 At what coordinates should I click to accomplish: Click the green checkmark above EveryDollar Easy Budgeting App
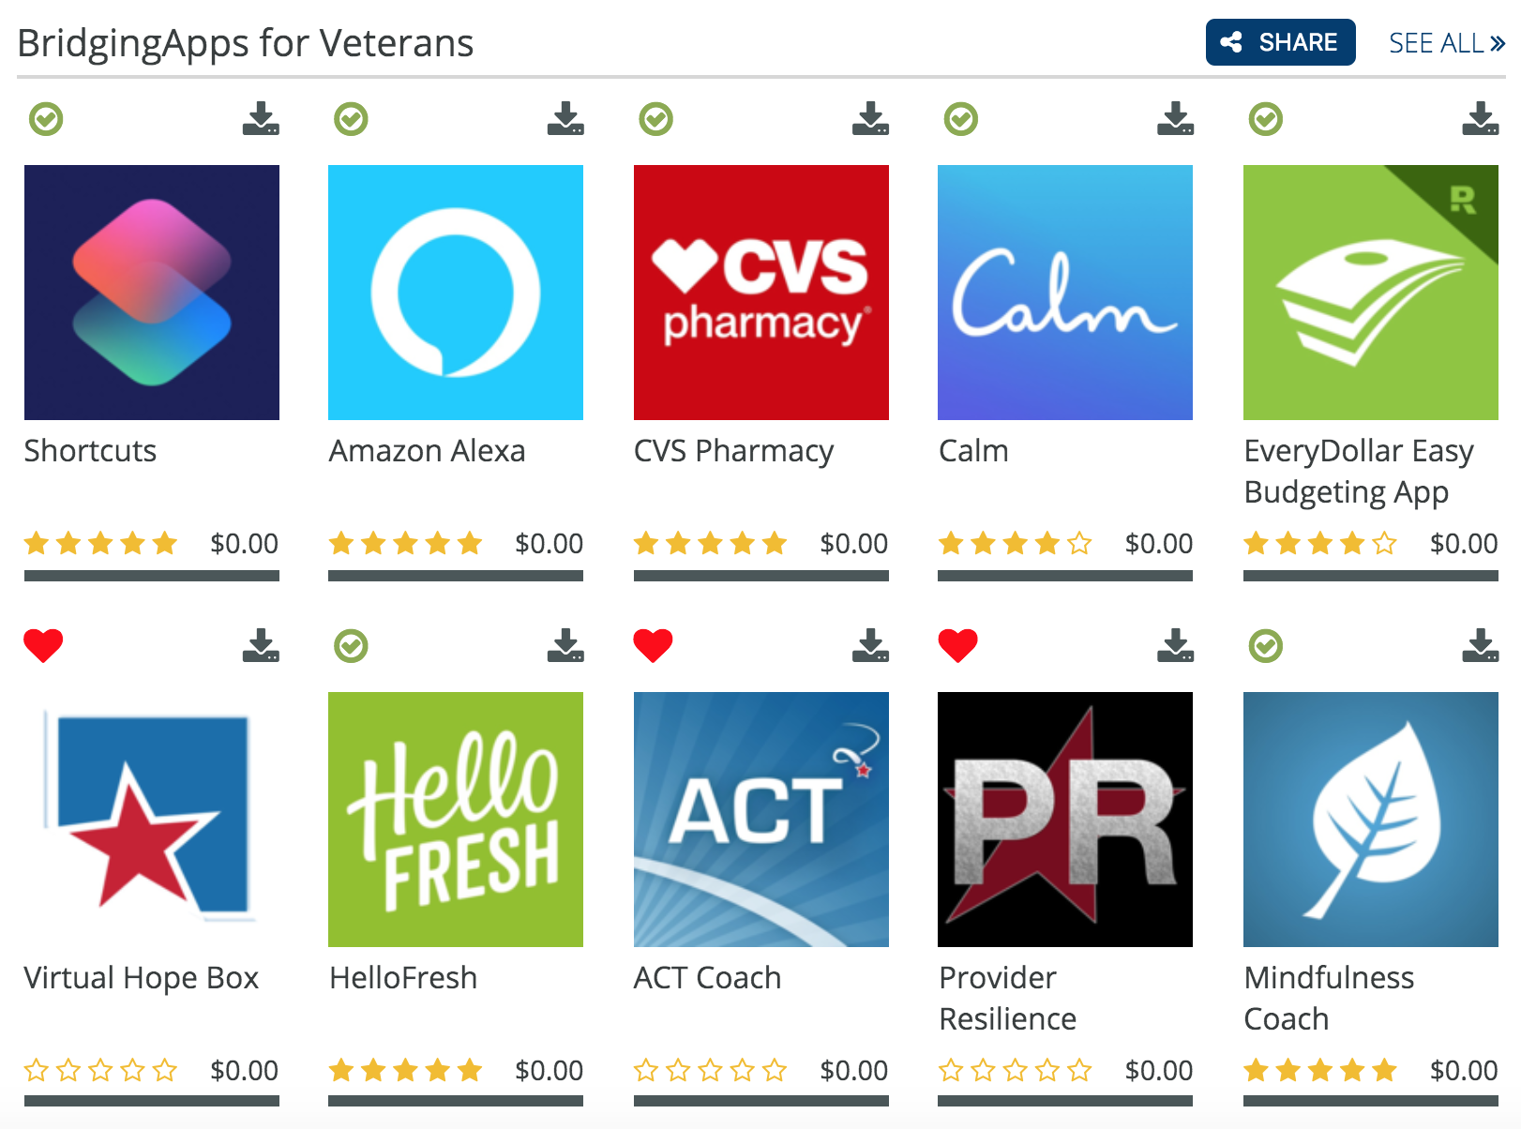(1265, 118)
